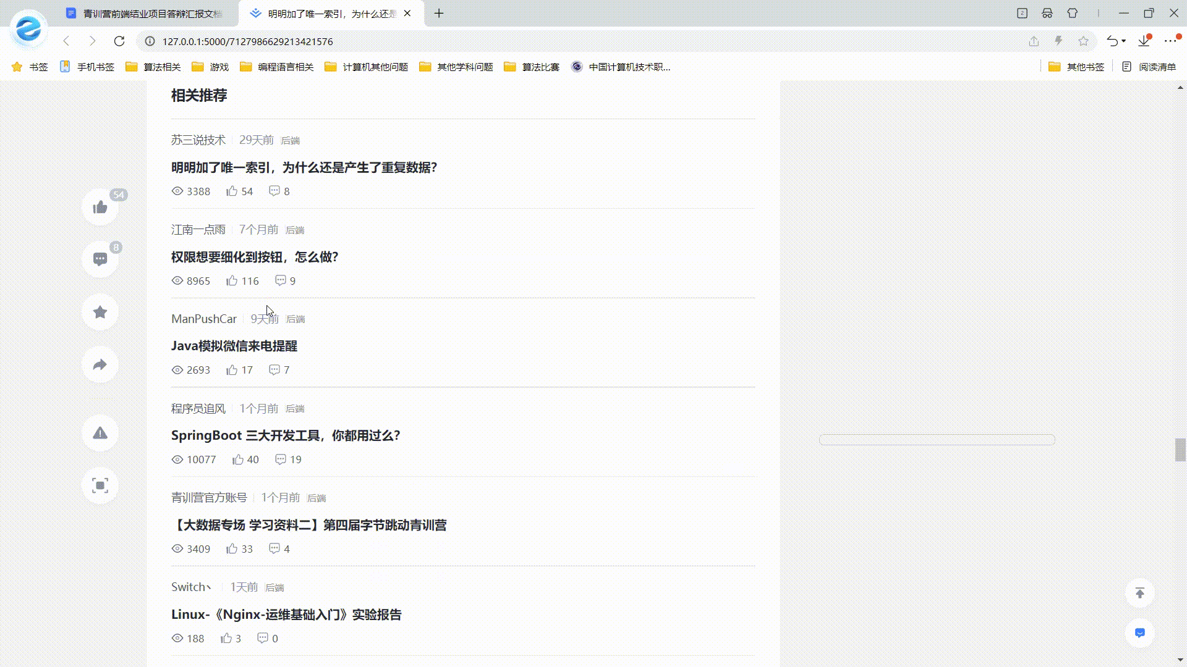Click the share arrow icon in sidebar

click(100, 364)
